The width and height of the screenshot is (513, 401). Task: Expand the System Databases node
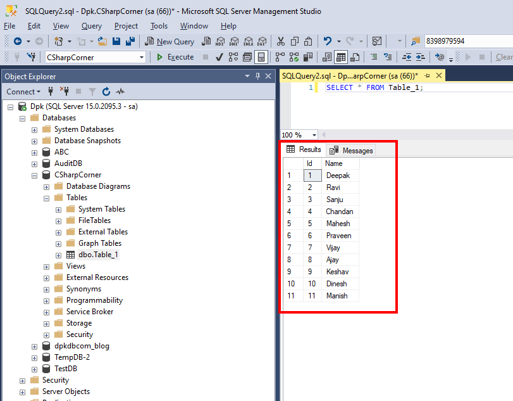coord(34,130)
